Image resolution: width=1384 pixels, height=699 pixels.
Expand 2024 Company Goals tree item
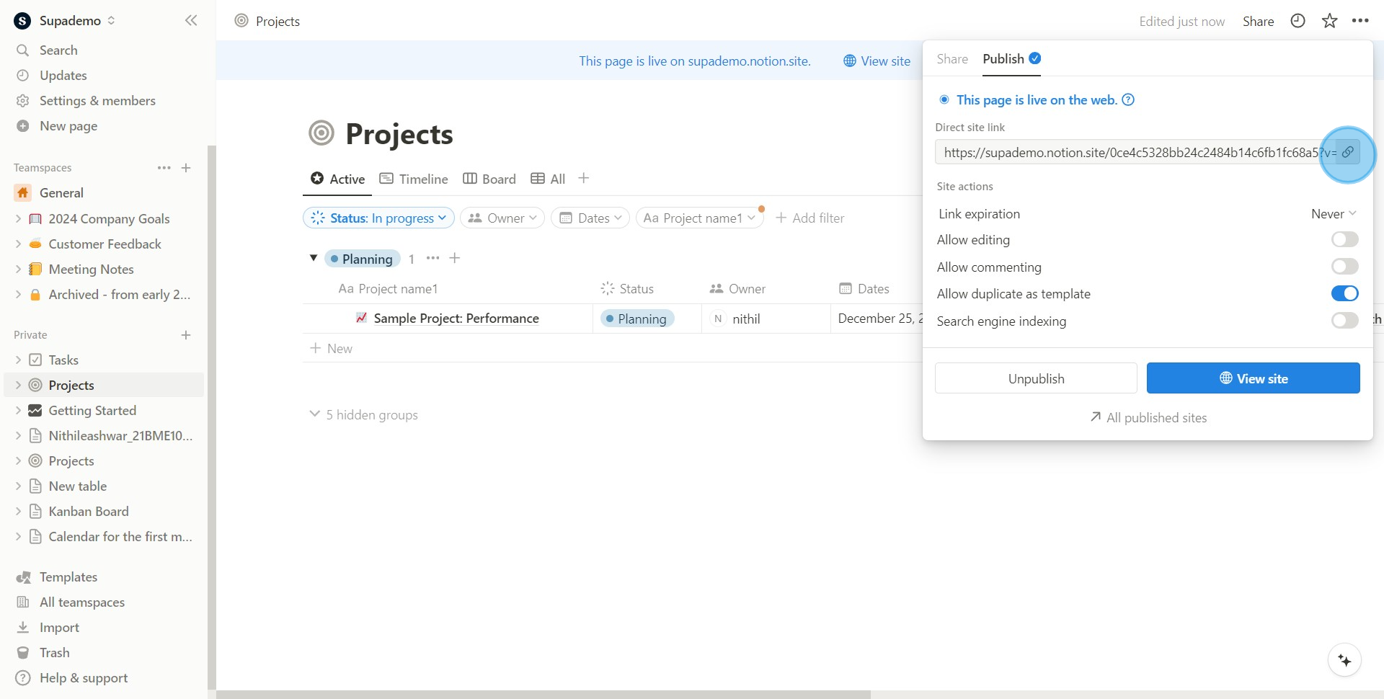[19, 219]
